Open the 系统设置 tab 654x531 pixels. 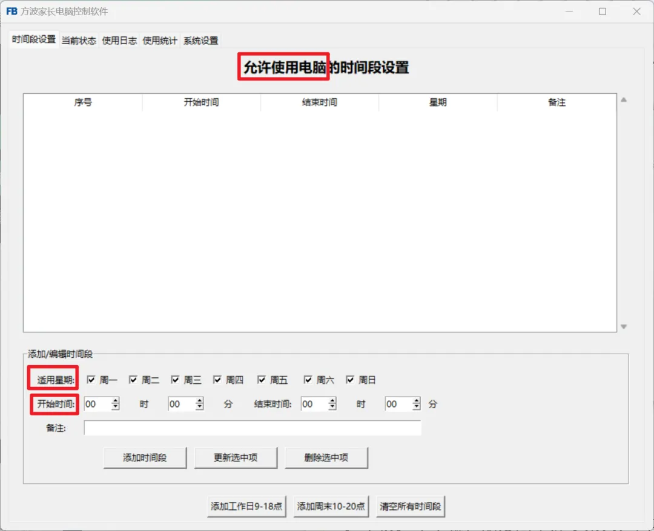click(x=200, y=41)
